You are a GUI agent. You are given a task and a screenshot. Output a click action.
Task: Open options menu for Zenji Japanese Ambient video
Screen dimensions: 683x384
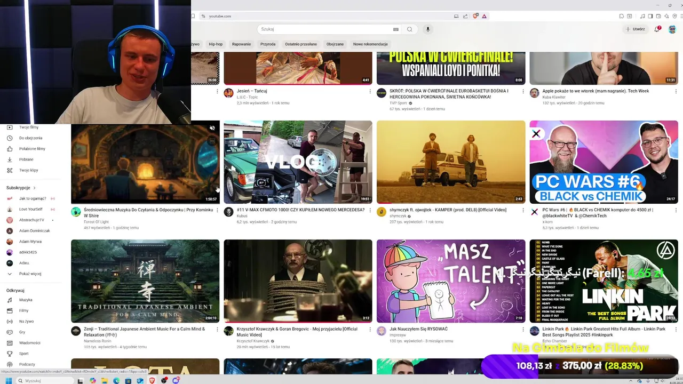(217, 329)
